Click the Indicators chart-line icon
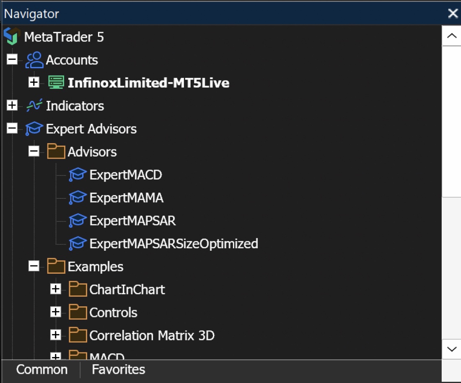Image resolution: width=461 pixels, height=383 pixels. click(x=34, y=105)
